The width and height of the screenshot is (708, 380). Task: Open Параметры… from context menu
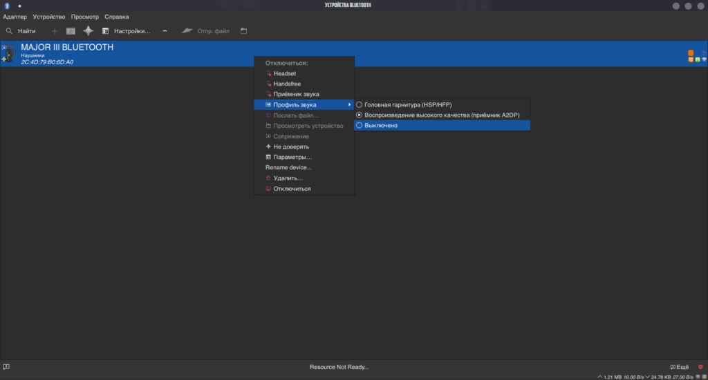click(x=304, y=157)
